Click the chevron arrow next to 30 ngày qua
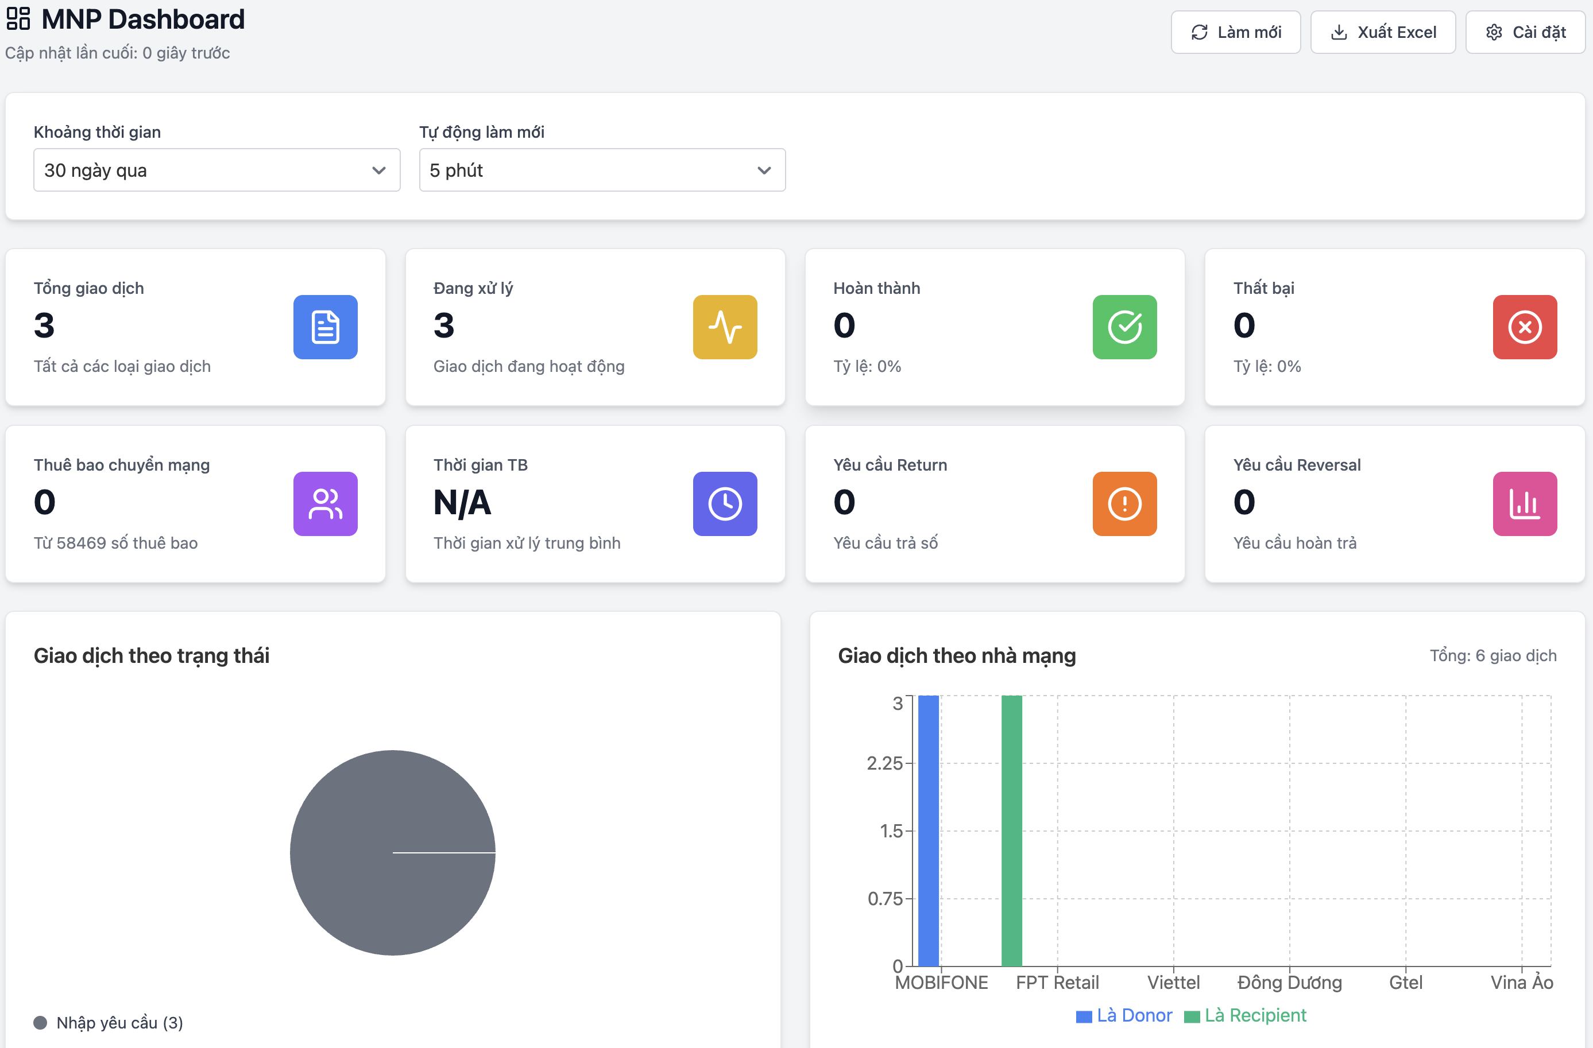The width and height of the screenshot is (1593, 1048). pyautogui.click(x=379, y=170)
